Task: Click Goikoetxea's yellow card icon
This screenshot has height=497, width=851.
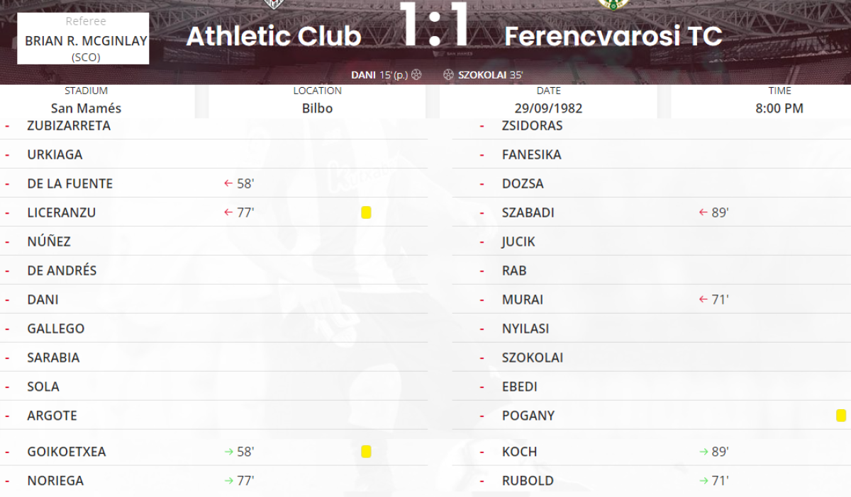Action: (366, 452)
